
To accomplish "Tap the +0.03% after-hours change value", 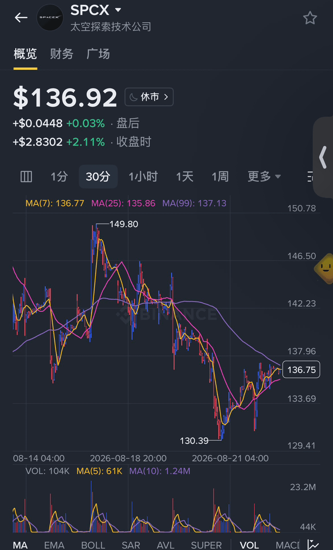I will pyautogui.click(x=86, y=123).
